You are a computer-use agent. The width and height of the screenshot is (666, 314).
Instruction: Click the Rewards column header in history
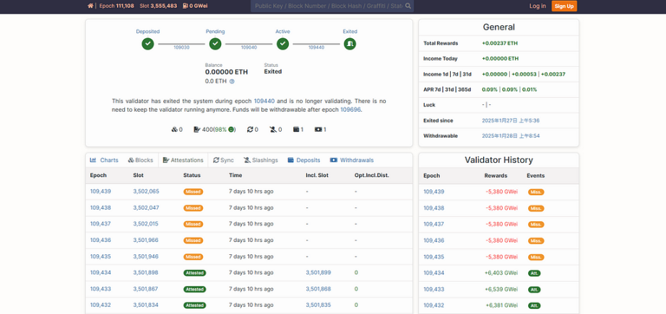coord(496,176)
